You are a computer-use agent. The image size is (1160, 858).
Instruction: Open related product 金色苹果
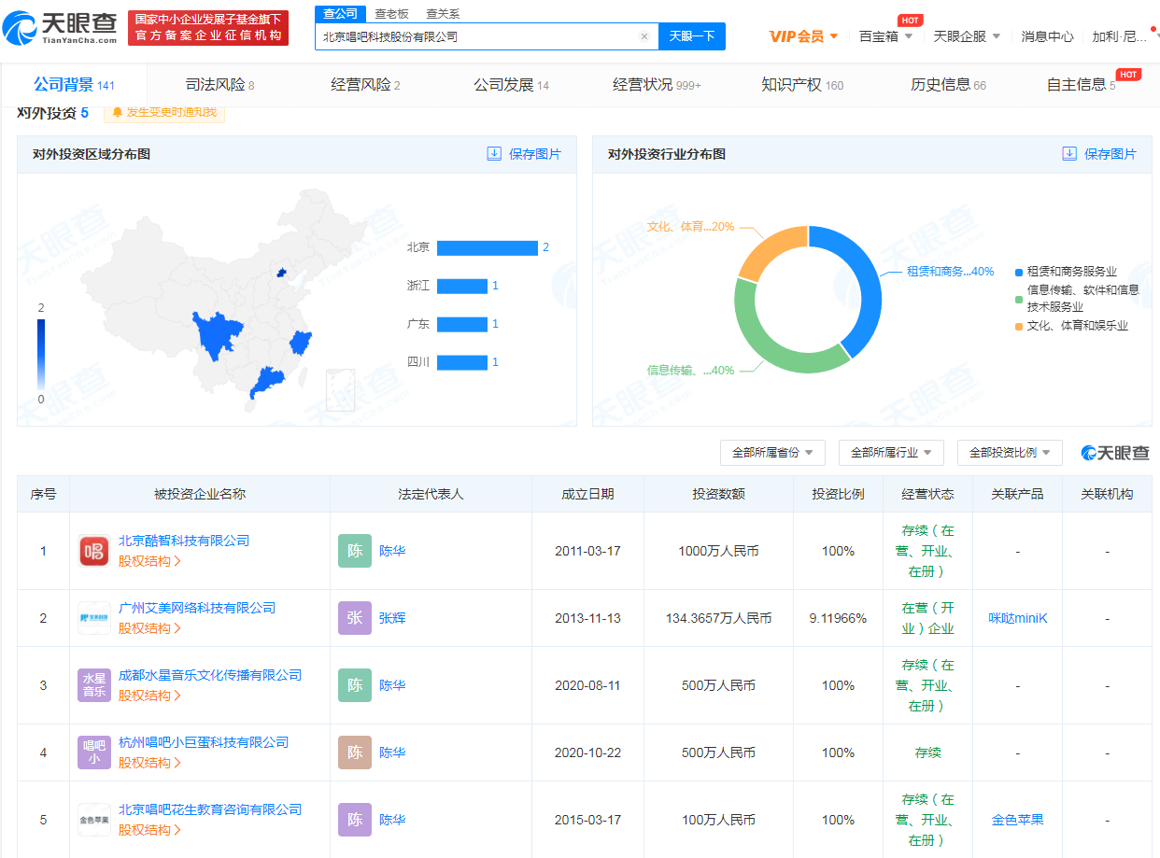coord(1018,820)
